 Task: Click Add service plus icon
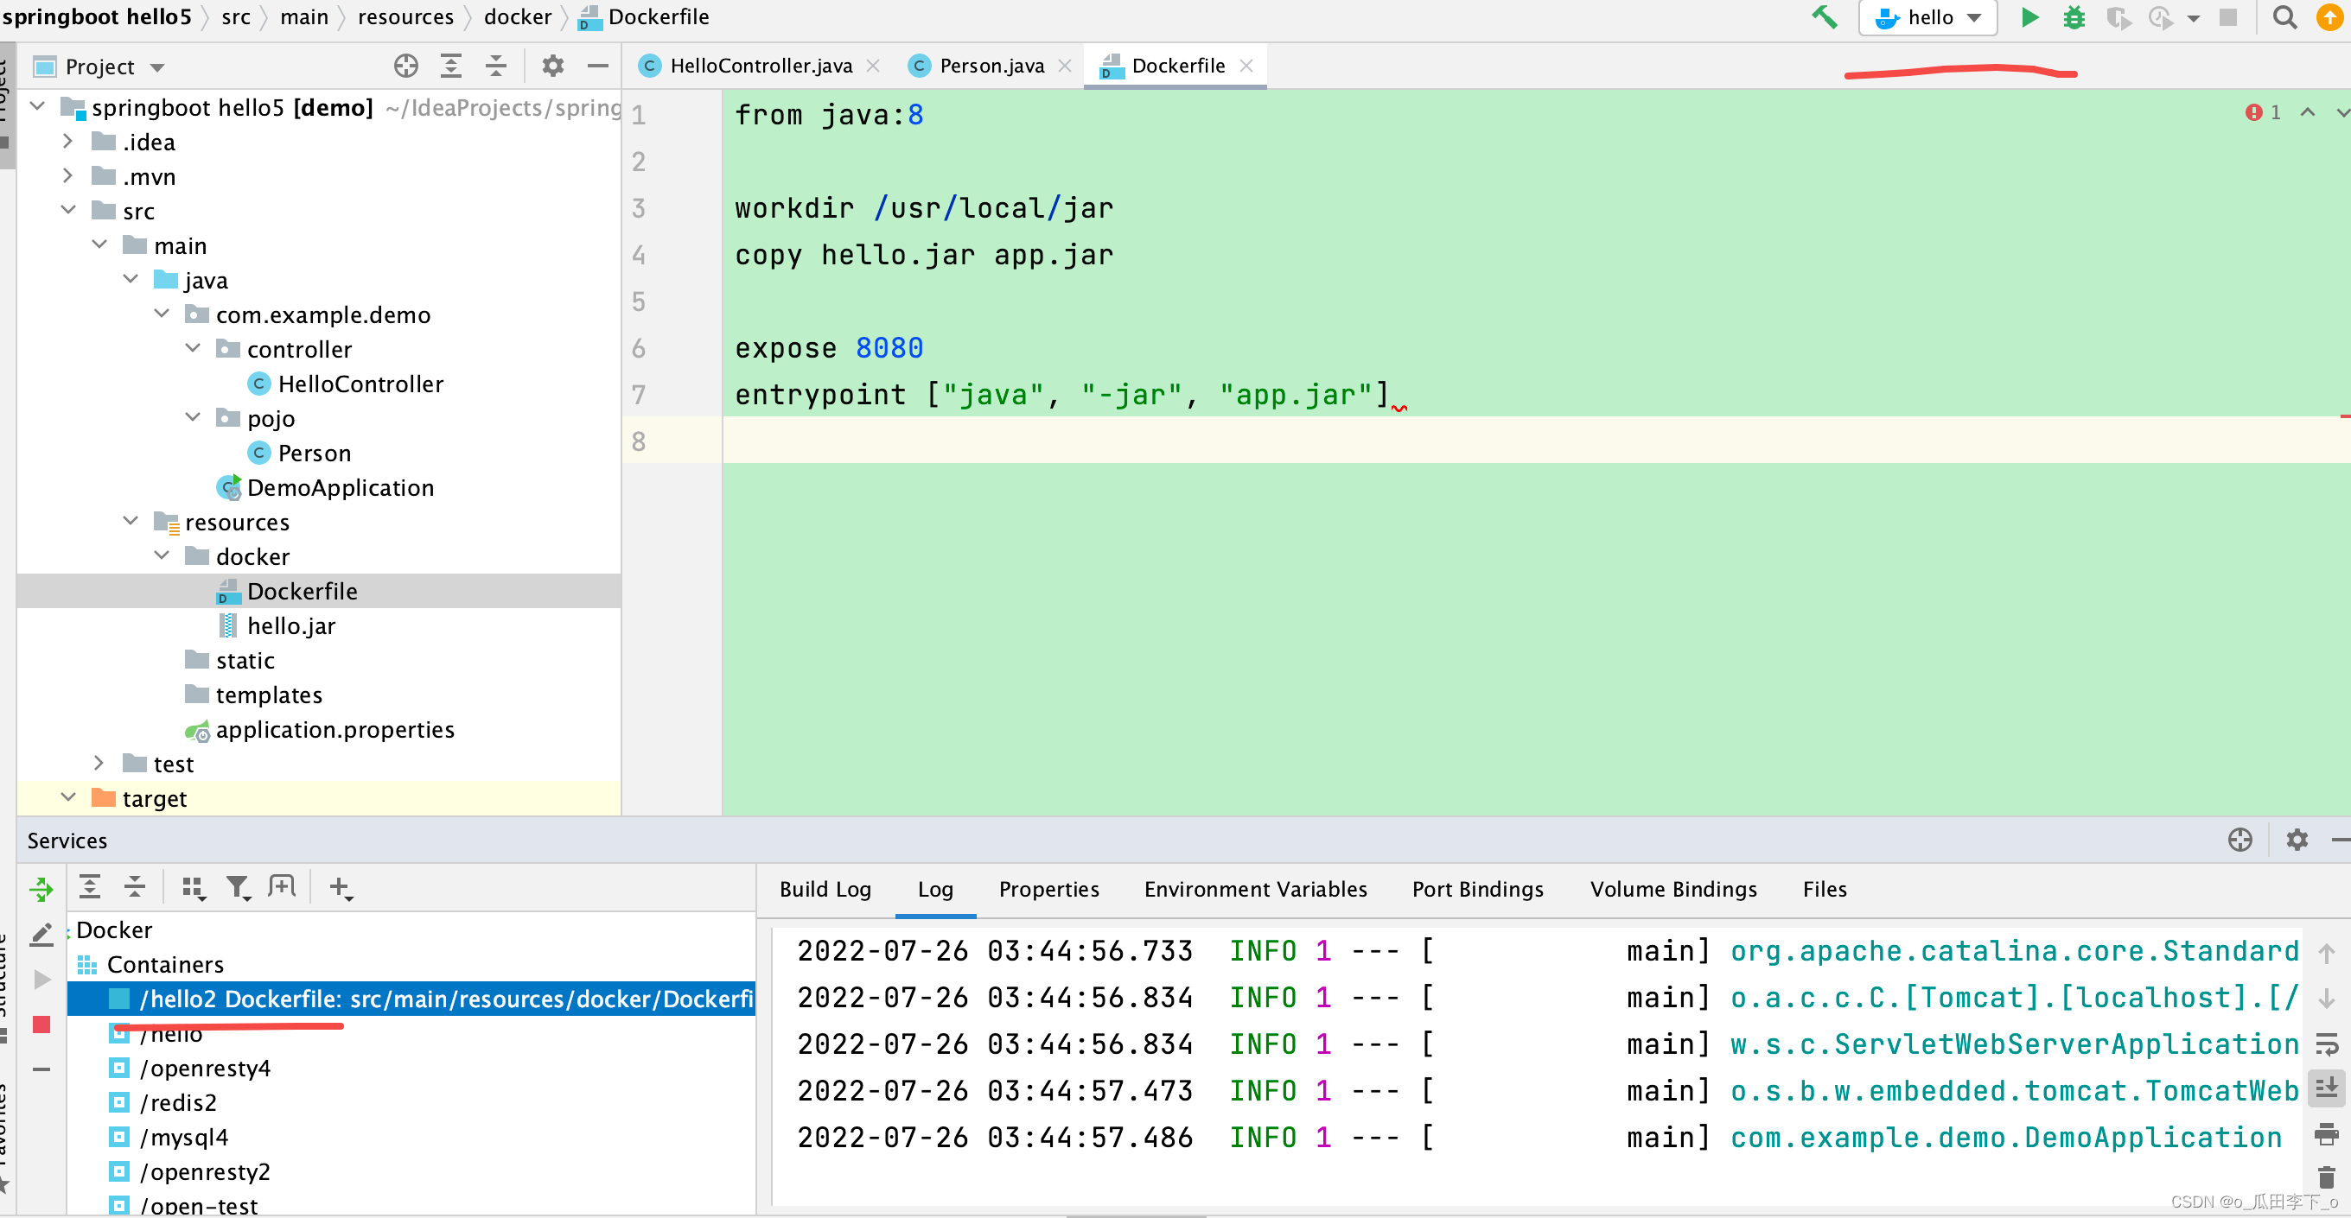pos(339,887)
